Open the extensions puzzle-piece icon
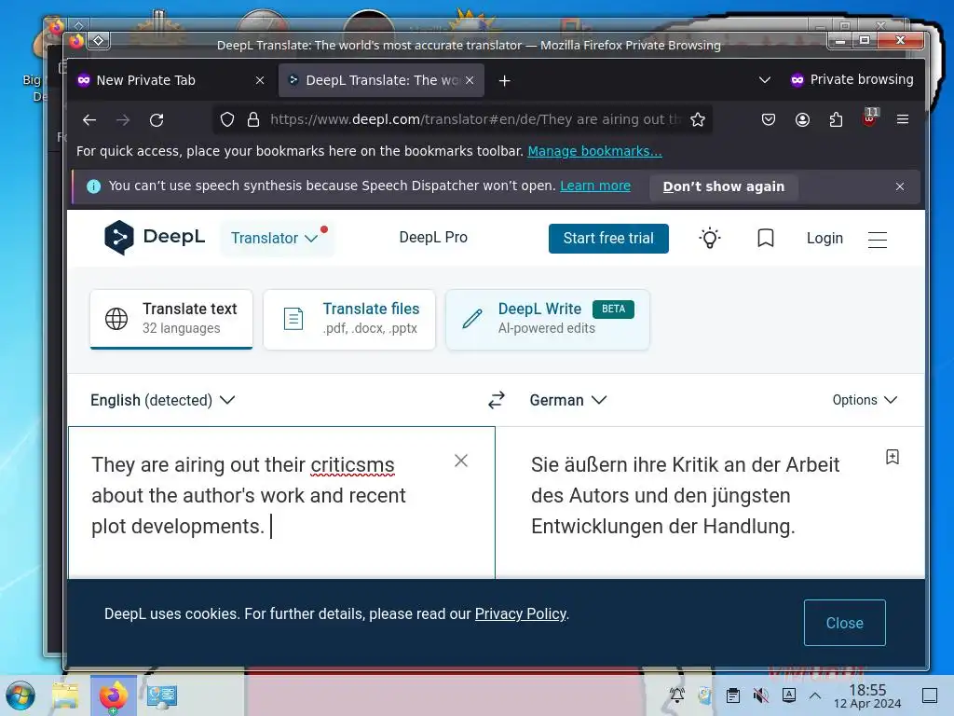This screenshot has height=716, width=954. (x=836, y=119)
